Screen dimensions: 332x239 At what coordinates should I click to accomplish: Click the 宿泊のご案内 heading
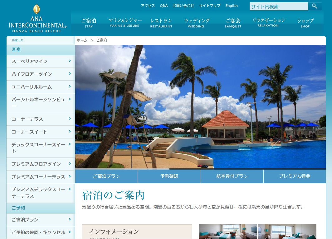113,195
